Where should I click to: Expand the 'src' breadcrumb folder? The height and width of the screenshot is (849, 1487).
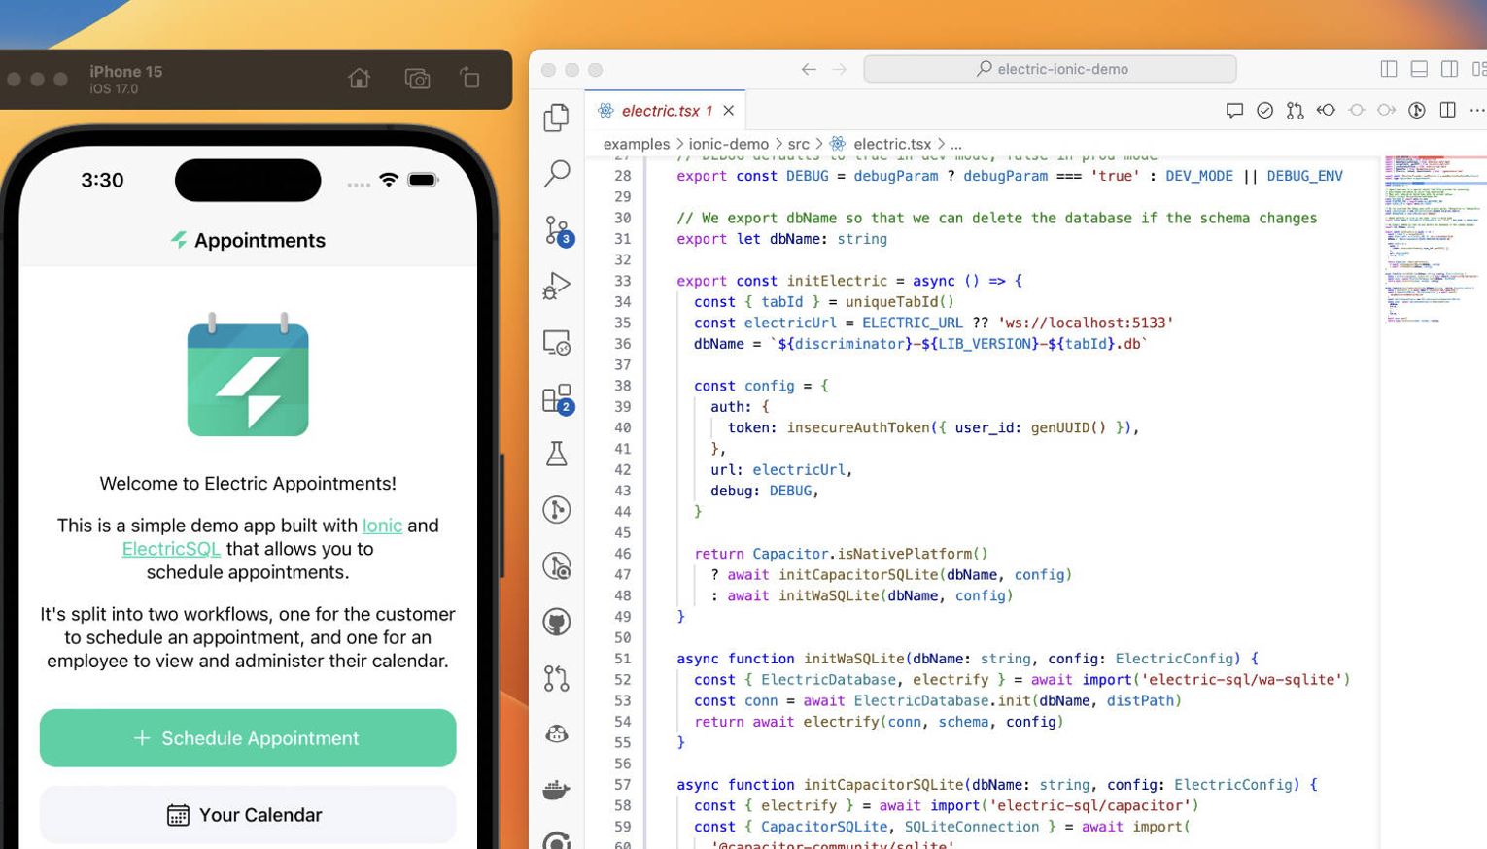tap(798, 144)
